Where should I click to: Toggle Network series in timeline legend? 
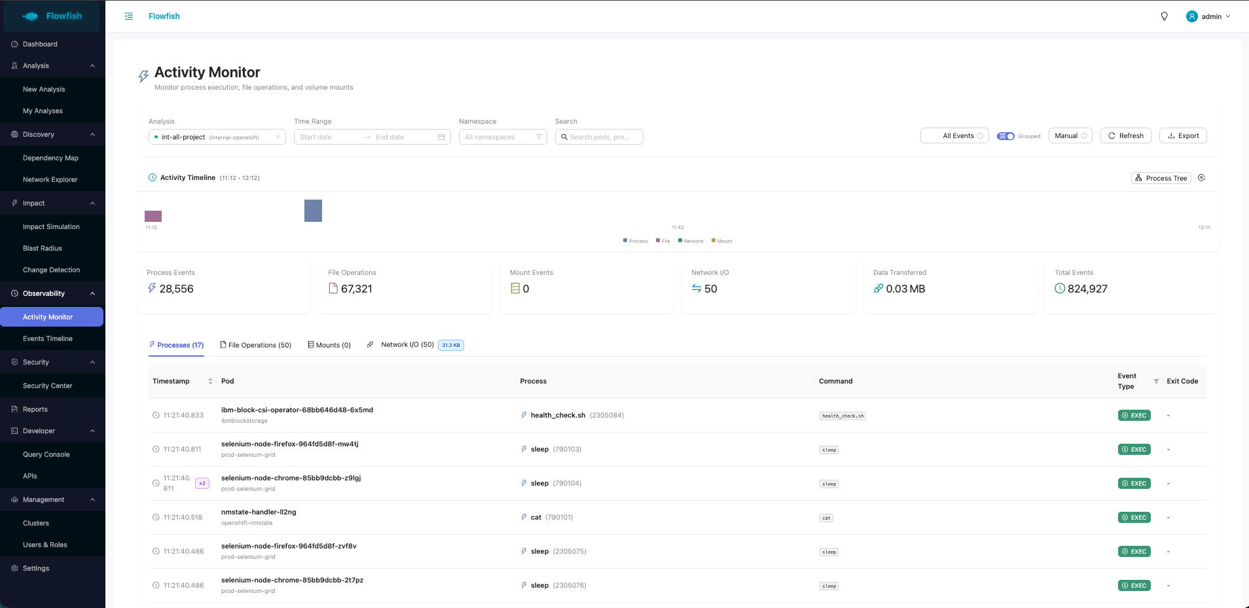(x=691, y=241)
